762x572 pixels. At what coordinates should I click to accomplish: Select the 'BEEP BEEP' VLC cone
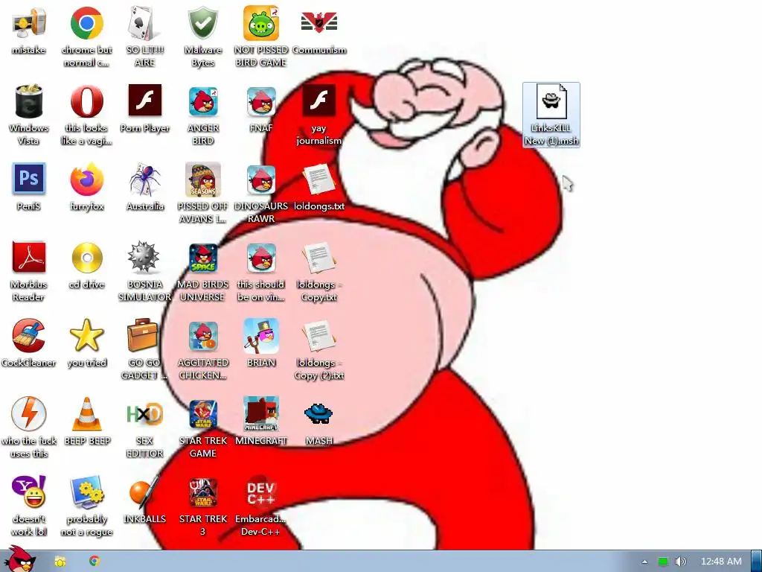coord(87,414)
